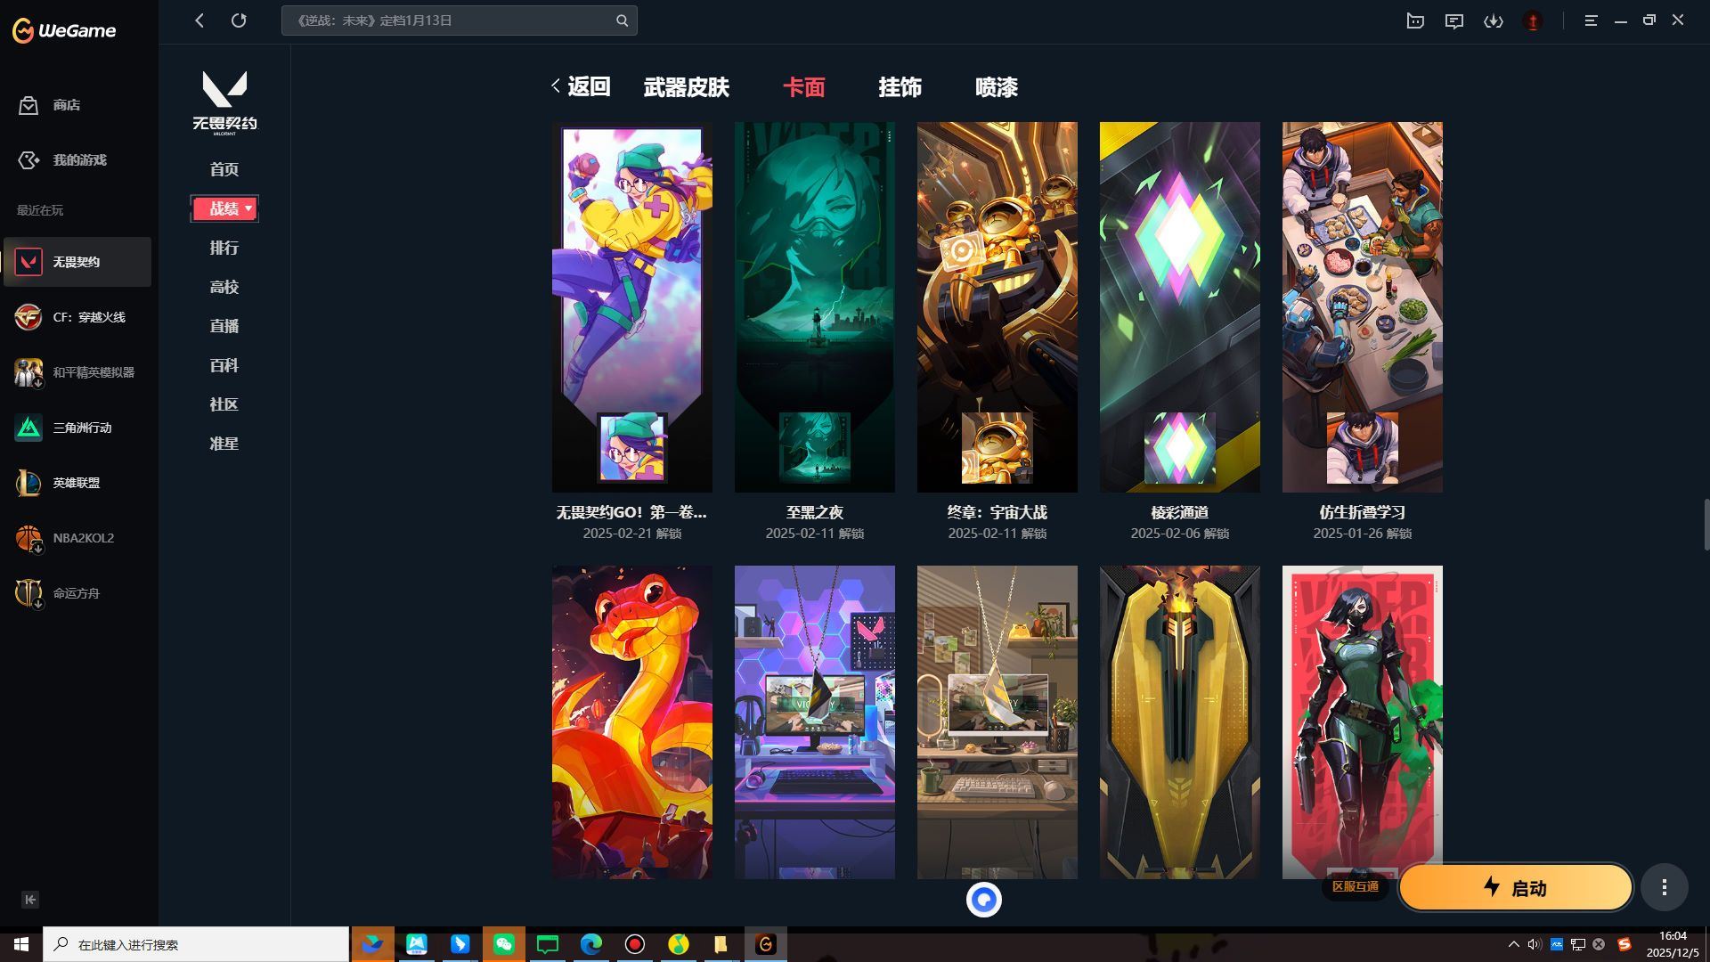The width and height of the screenshot is (1710, 962).
Task: Open 我的游戏 (My Games) section
Action: [x=78, y=160]
